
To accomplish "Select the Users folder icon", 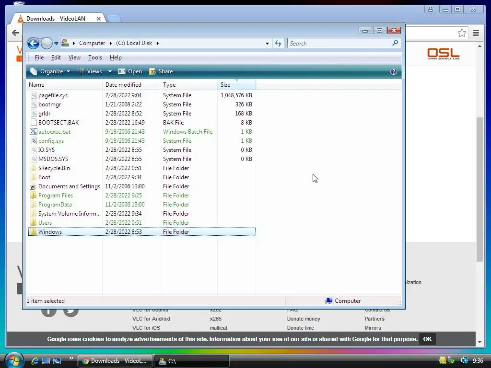I will [x=34, y=222].
